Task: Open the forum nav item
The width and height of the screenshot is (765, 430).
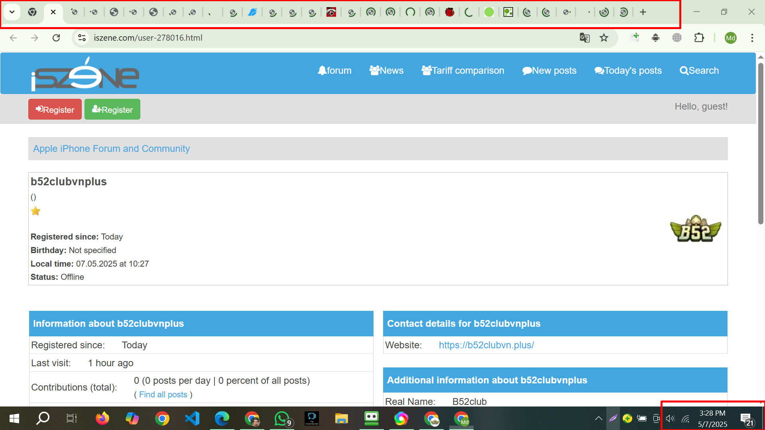Action: (334, 71)
